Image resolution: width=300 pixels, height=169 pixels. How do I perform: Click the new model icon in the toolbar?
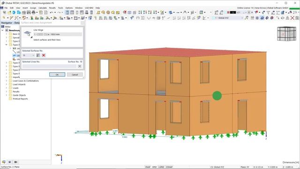[4, 13]
